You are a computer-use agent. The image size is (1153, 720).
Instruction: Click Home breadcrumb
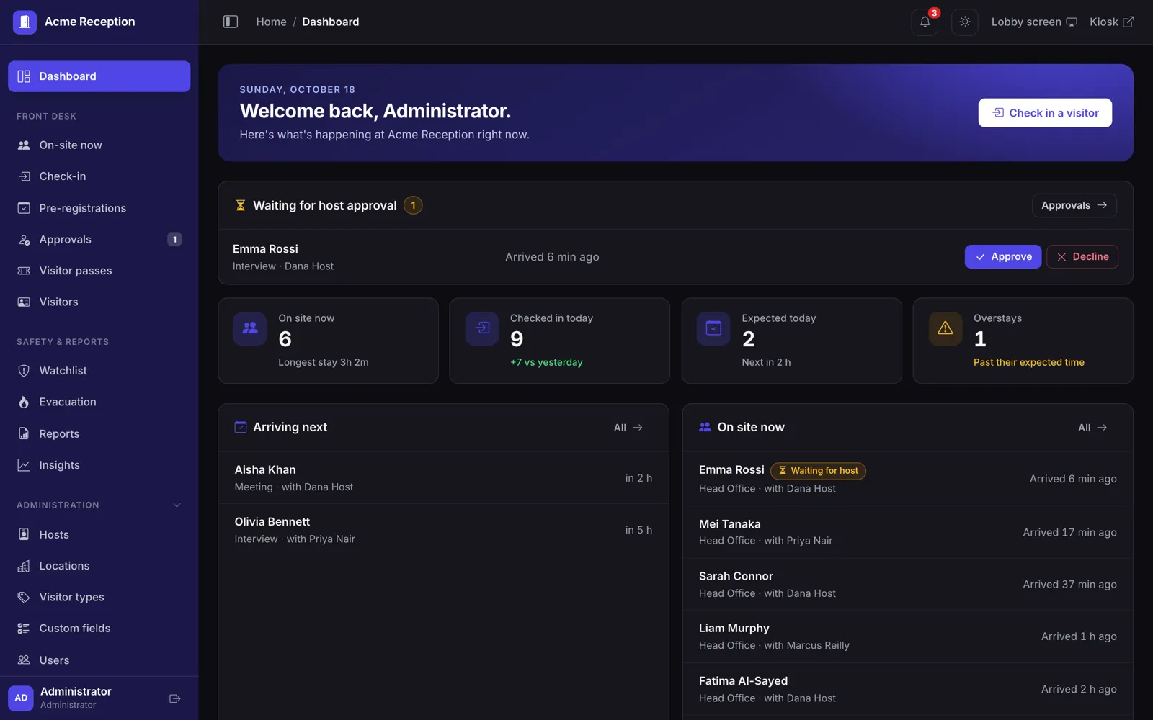[x=271, y=22]
